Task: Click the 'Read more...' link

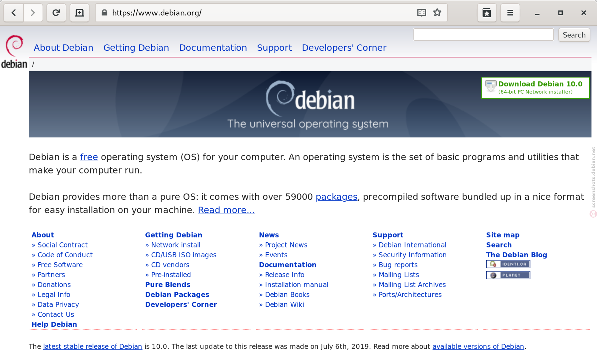Action: [226, 210]
